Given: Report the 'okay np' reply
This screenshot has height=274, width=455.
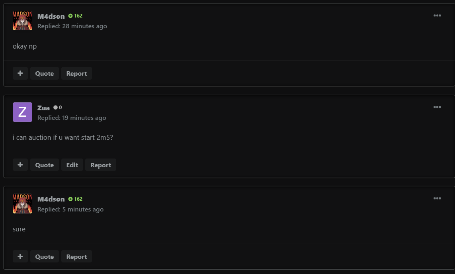Looking at the screenshot, I should [76, 73].
